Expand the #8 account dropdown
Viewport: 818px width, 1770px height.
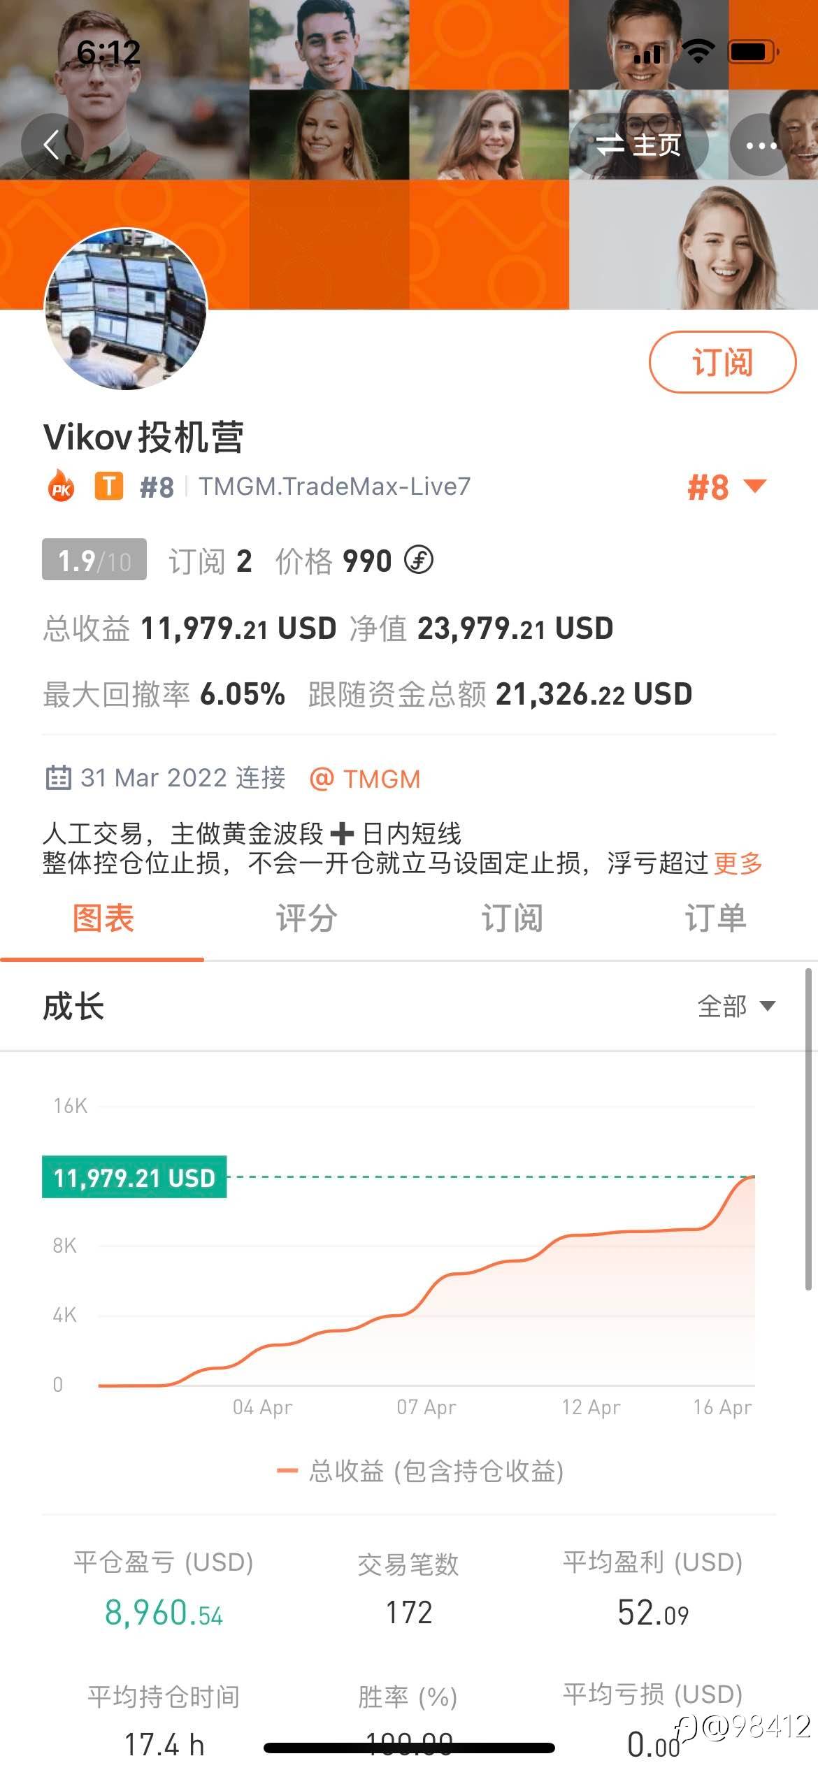(727, 487)
